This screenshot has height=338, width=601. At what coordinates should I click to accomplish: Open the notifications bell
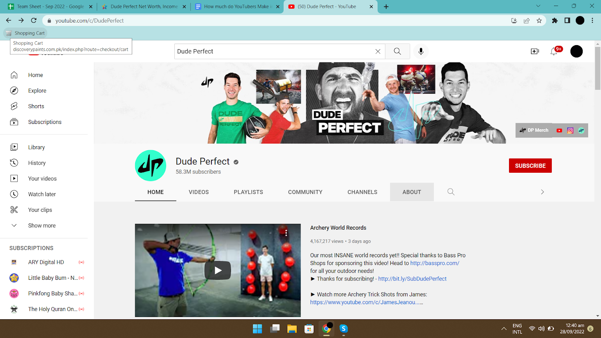[x=554, y=51]
